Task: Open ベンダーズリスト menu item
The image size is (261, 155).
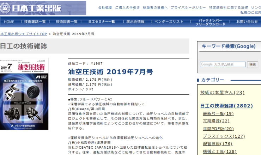Action: [x=169, y=21]
